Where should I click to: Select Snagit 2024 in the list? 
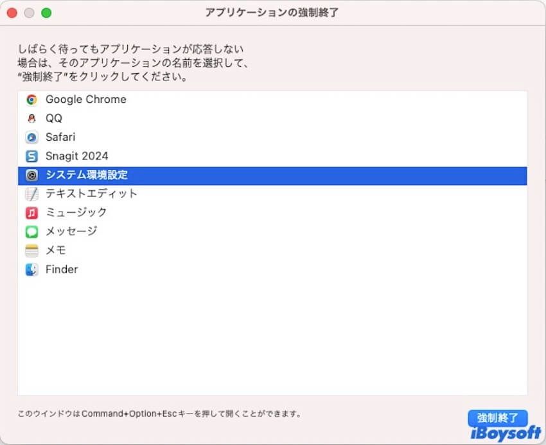point(77,156)
